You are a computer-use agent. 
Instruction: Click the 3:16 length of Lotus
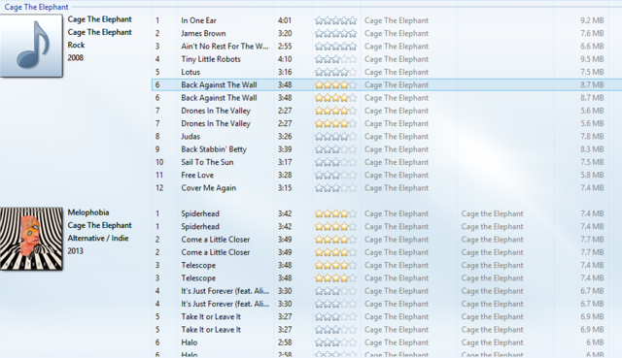pos(285,72)
